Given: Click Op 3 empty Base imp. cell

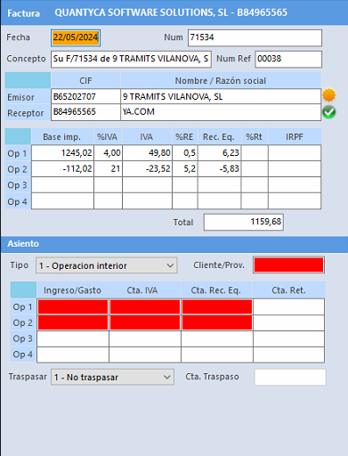Looking at the screenshot, I should point(62,185).
